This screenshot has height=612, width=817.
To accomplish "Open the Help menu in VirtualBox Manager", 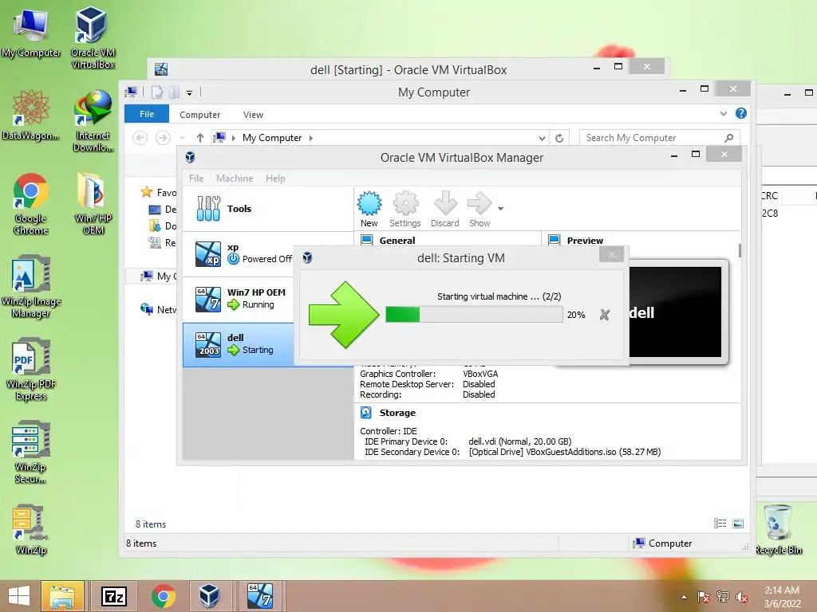I will pyautogui.click(x=275, y=178).
